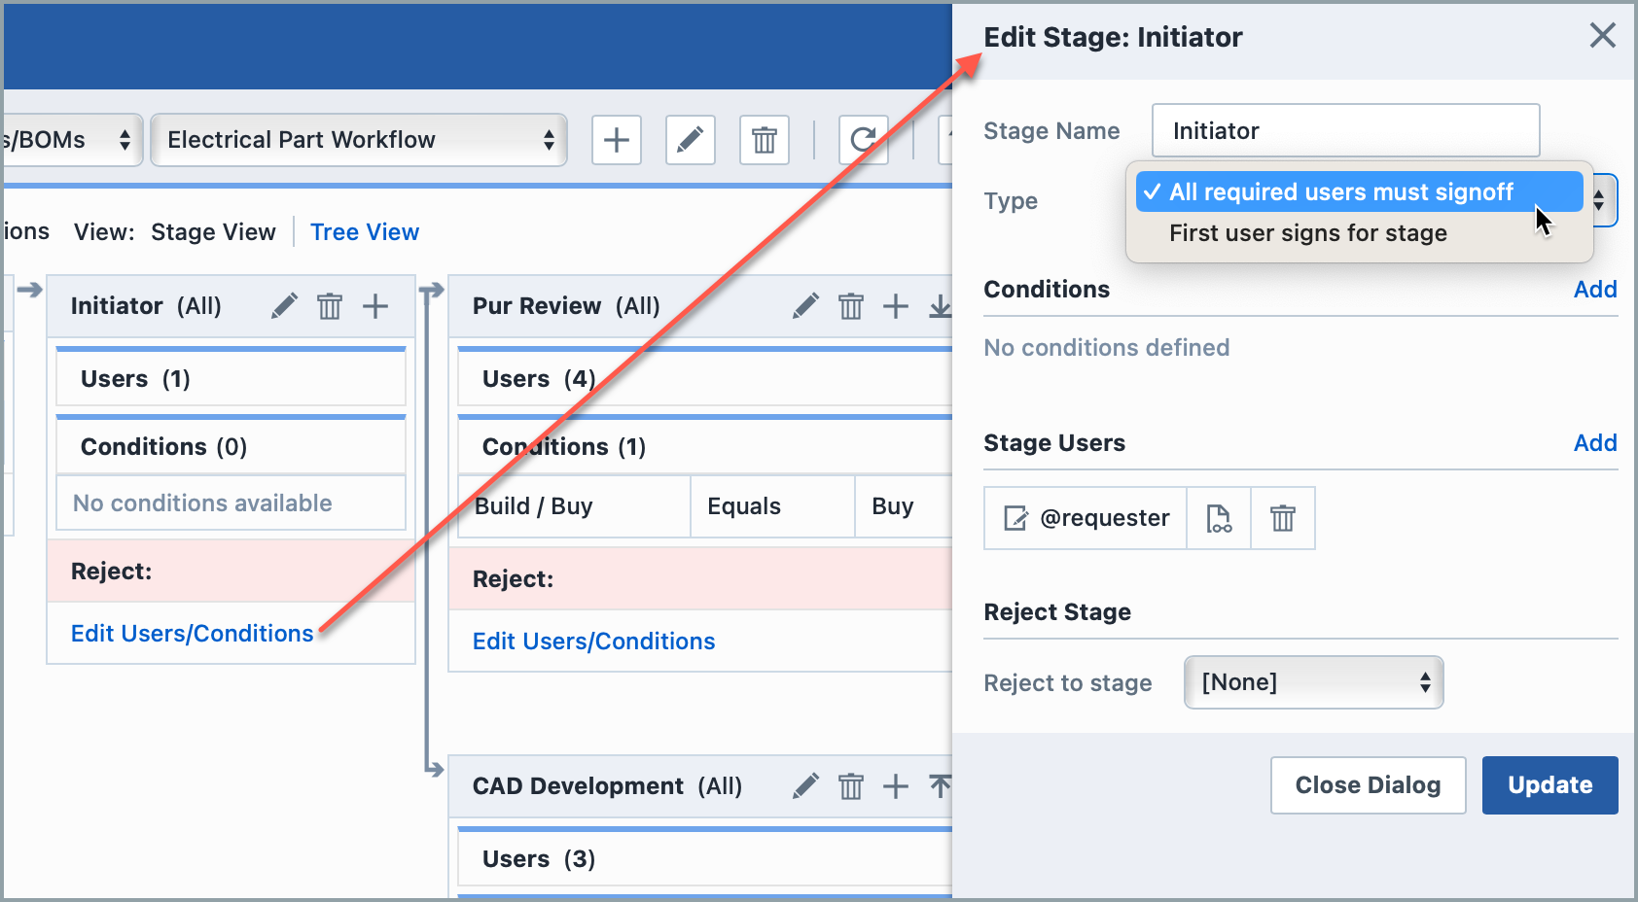1638x902 pixels.
Task: Open the @requester user details icon
Action: coord(1218,518)
